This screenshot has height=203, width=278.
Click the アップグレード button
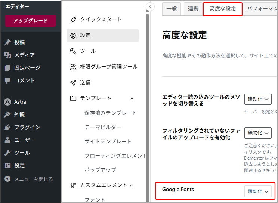click(31, 21)
